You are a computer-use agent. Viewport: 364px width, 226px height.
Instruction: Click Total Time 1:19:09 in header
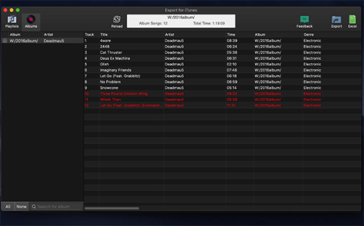[209, 24]
